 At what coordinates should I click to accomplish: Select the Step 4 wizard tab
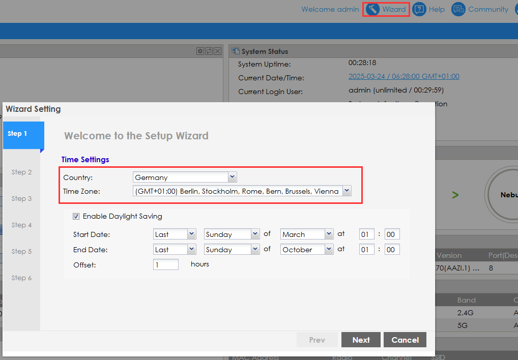tap(21, 225)
